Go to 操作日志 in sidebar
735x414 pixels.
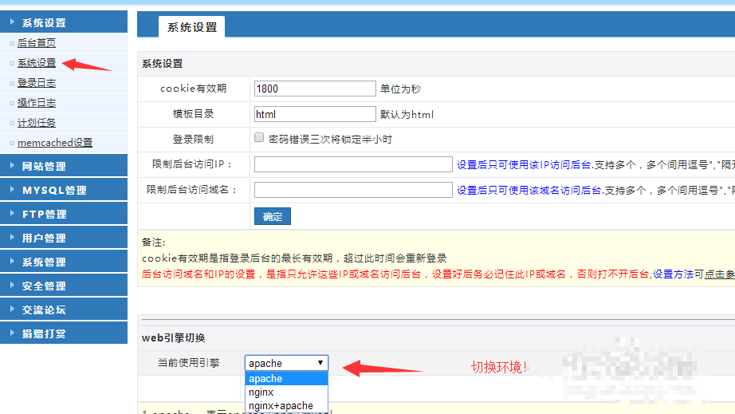tap(37, 103)
